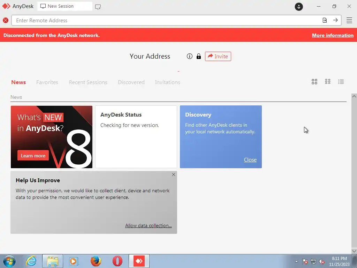Click the Your Address label
This screenshot has width=357, height=268.
(x=150, y=56)
